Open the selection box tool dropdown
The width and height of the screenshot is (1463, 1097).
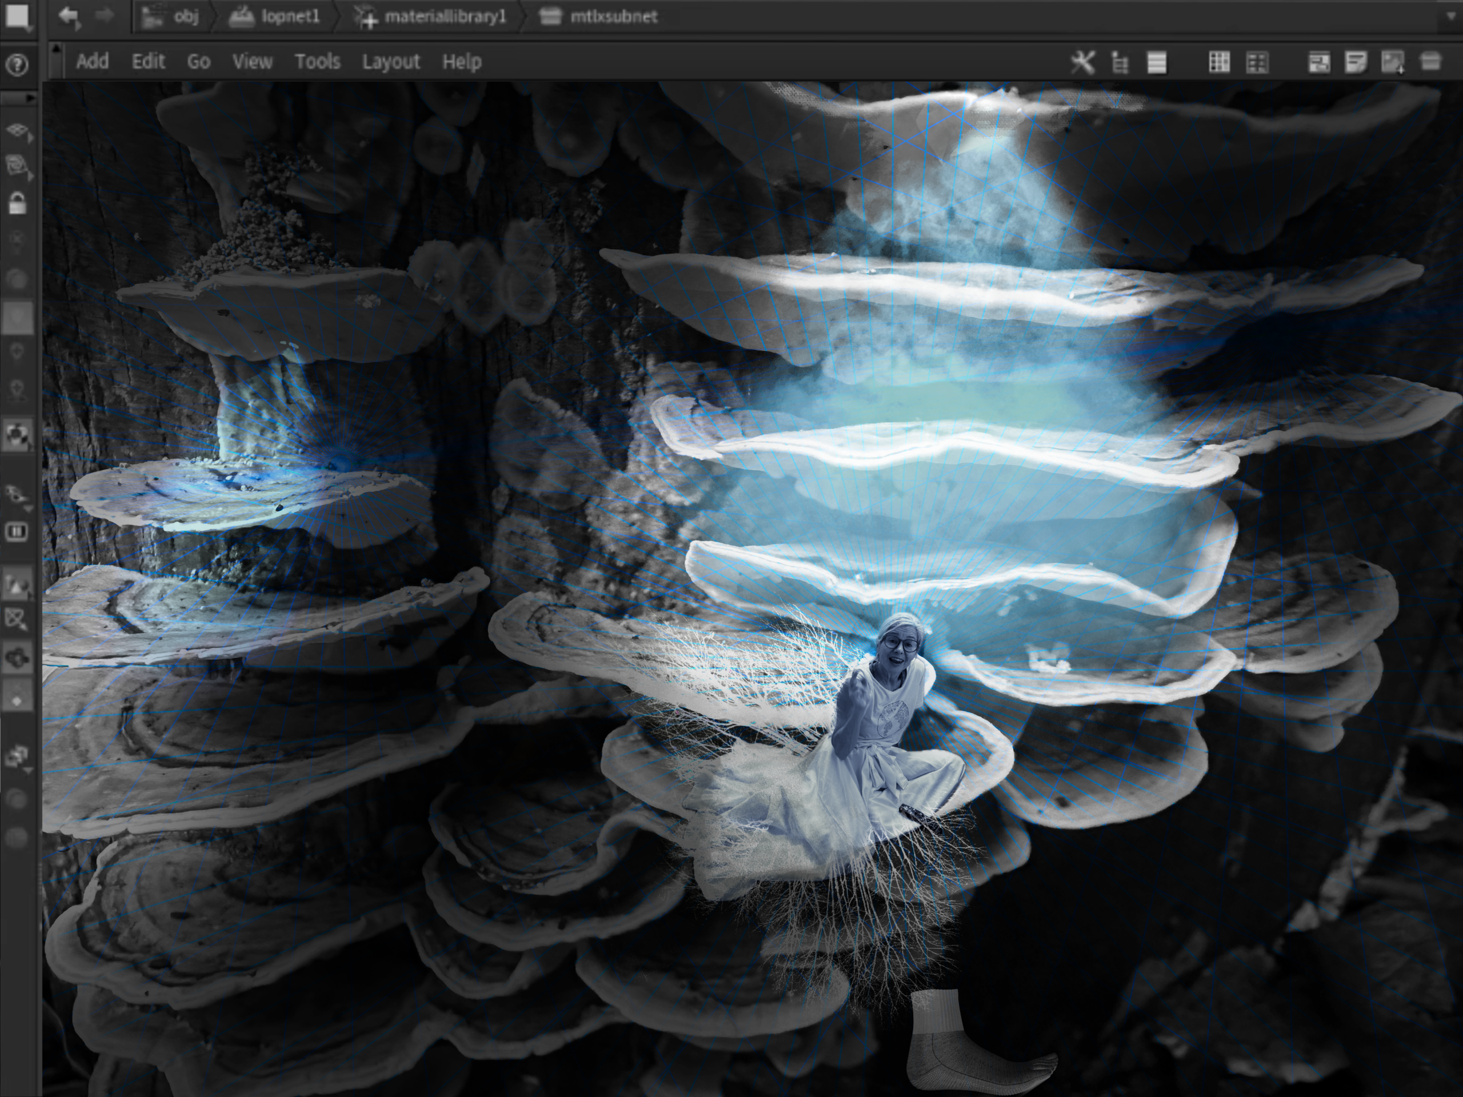[18, 17]
